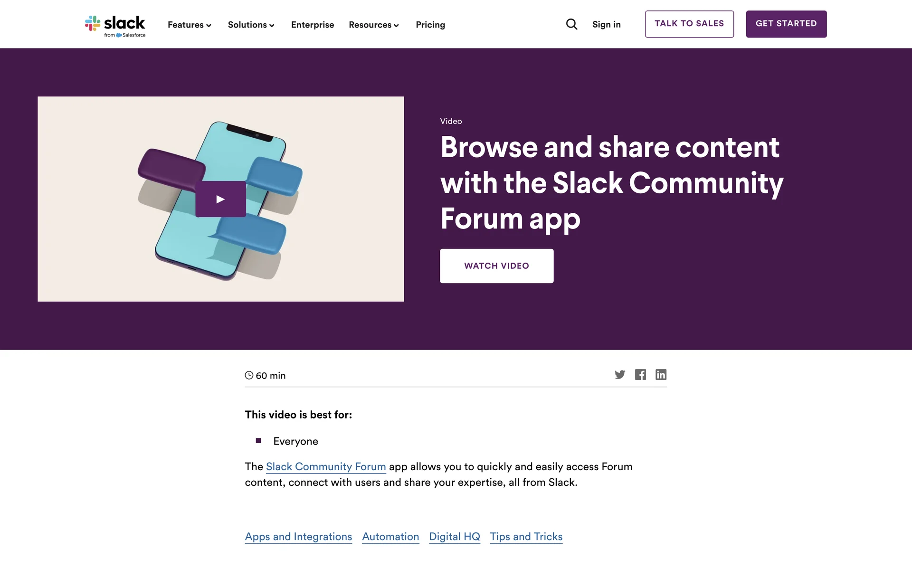
Task: Share this page on Facebook
Action: (x=640, y=375)
